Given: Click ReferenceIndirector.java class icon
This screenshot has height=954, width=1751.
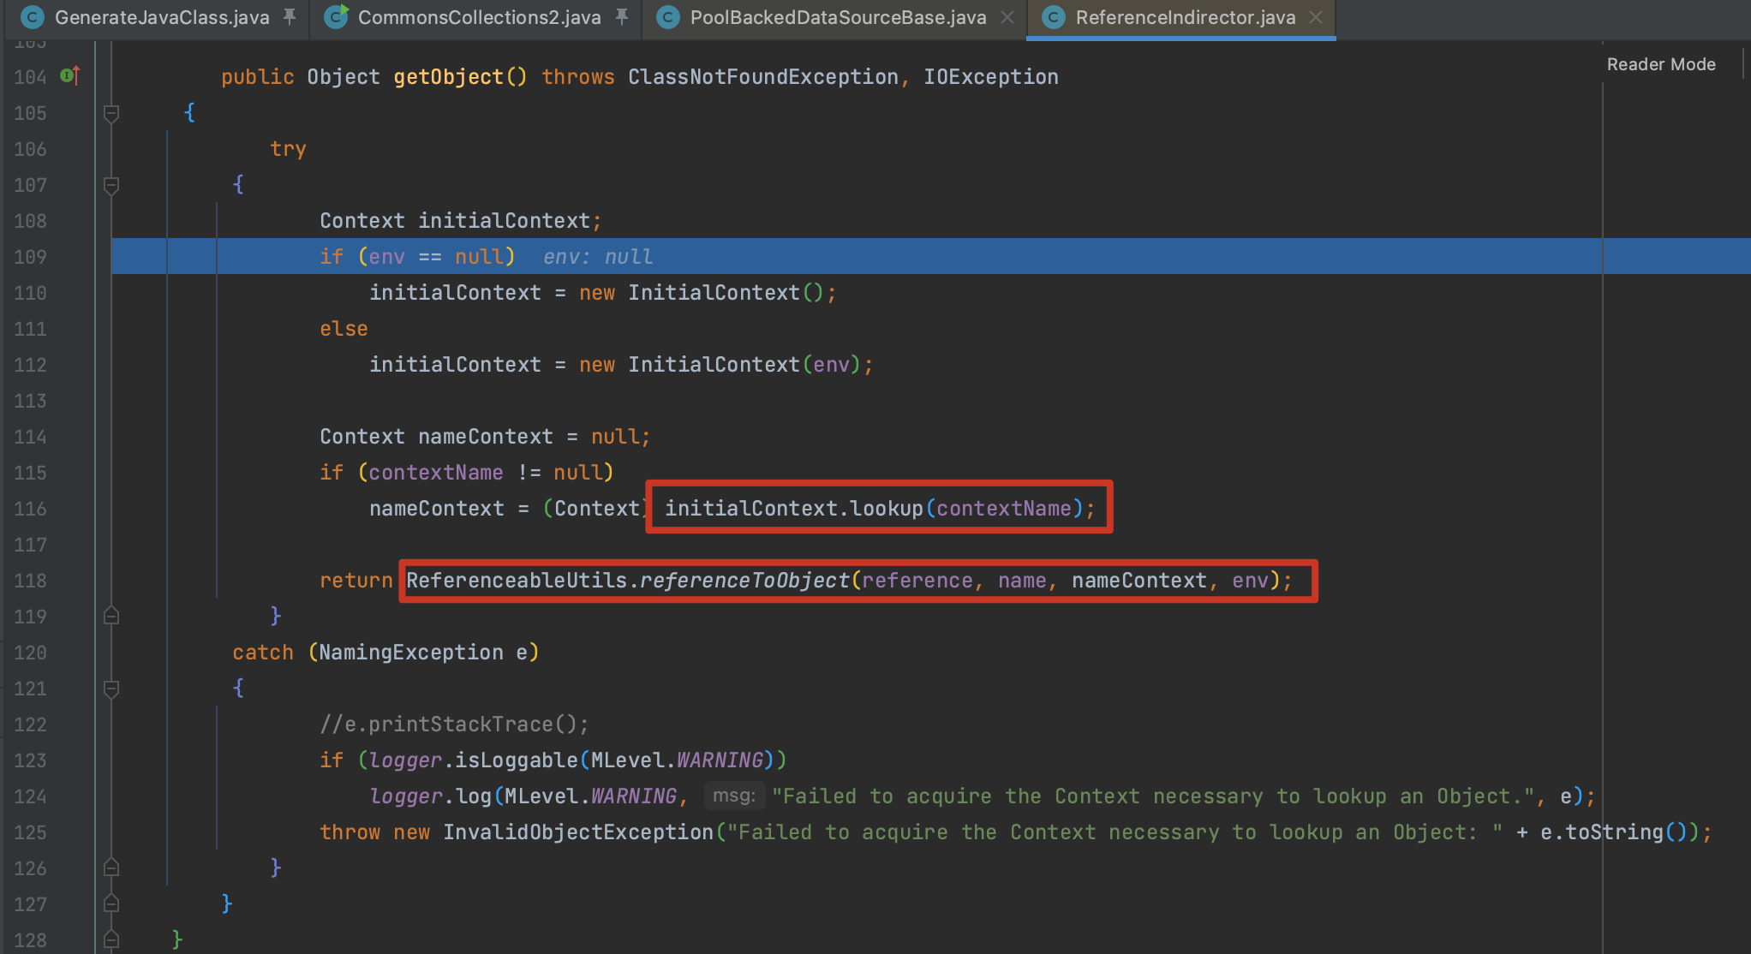Looking at the screenshot, I should pos(1054,17).
